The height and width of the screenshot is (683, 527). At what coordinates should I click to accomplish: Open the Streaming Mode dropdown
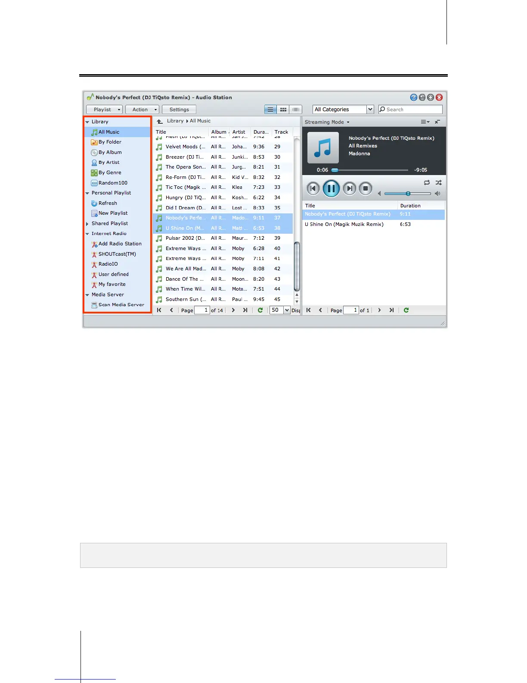(327, 122)
